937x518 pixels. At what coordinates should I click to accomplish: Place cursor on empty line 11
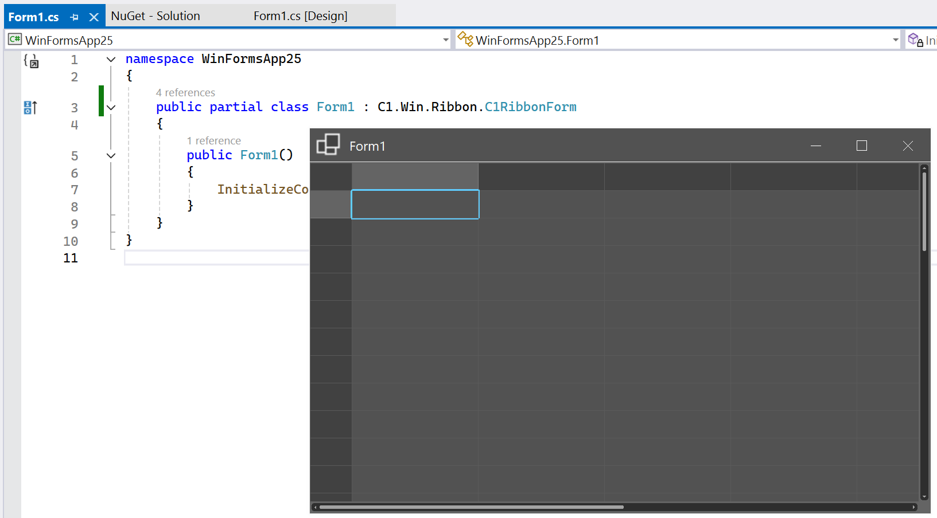coord(217,258)
